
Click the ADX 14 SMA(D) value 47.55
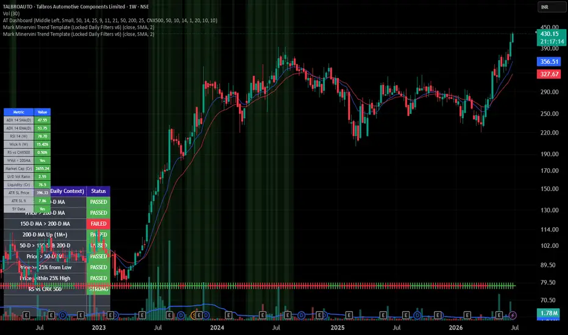coord(43,120)
